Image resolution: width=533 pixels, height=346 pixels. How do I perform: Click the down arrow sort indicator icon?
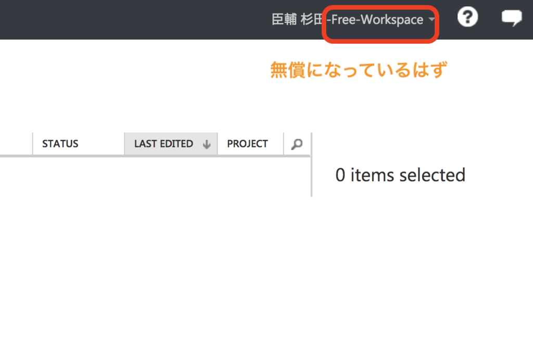point(206,144)
